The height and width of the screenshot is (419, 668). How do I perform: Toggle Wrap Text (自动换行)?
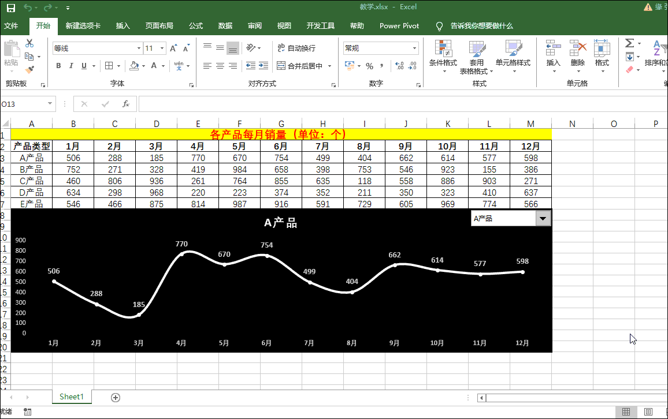point(296,48)
